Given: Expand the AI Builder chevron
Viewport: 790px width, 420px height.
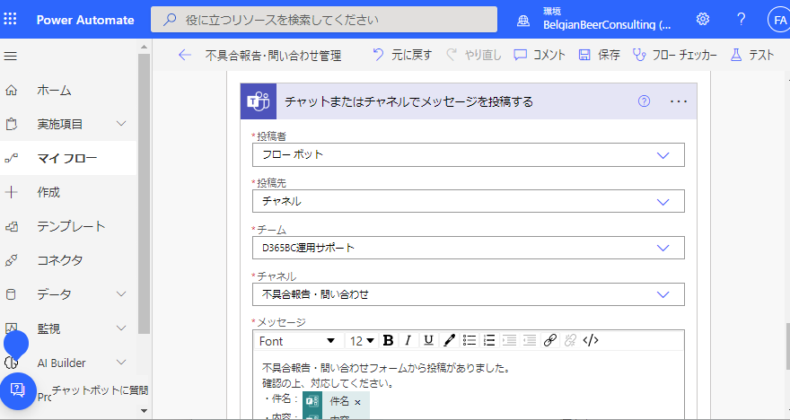Looking at the screenshot, I should [x=121, y=362].
